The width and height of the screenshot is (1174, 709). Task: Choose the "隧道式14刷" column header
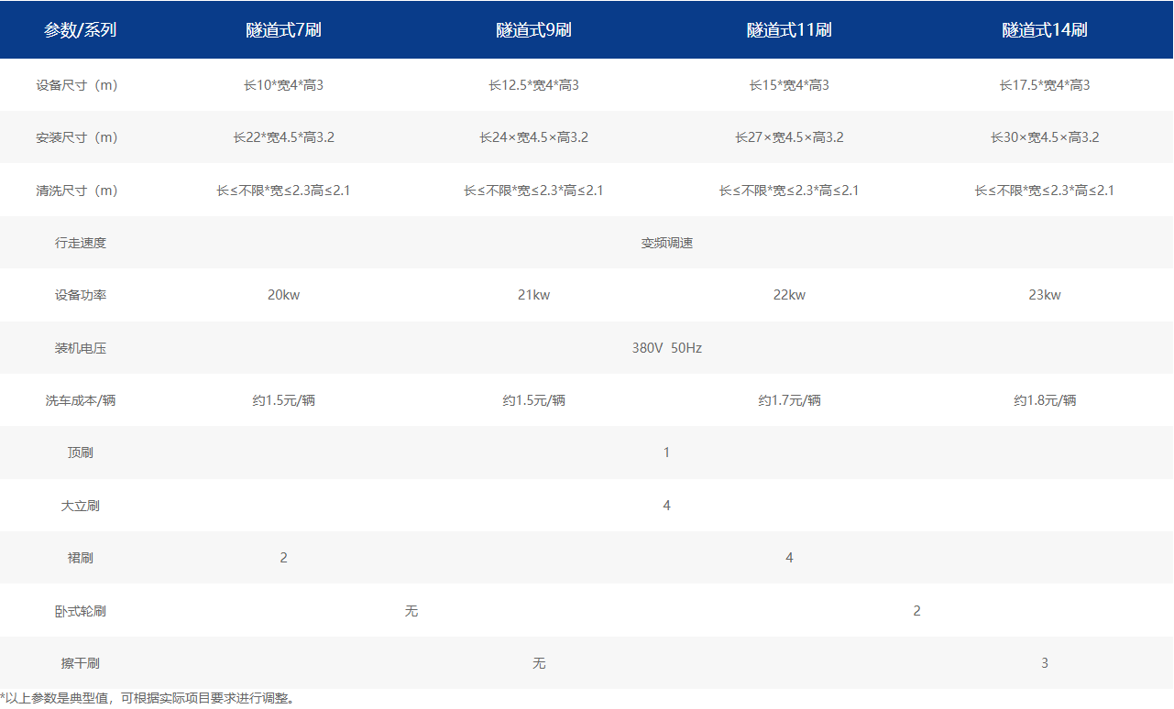pyautogui.click(x=1044, y=30)
